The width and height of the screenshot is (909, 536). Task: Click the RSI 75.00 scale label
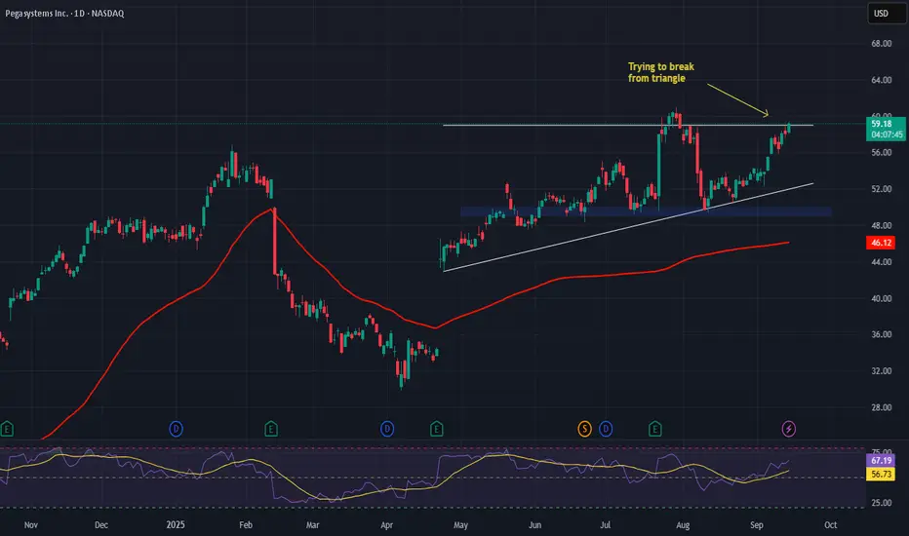point(881,452)
